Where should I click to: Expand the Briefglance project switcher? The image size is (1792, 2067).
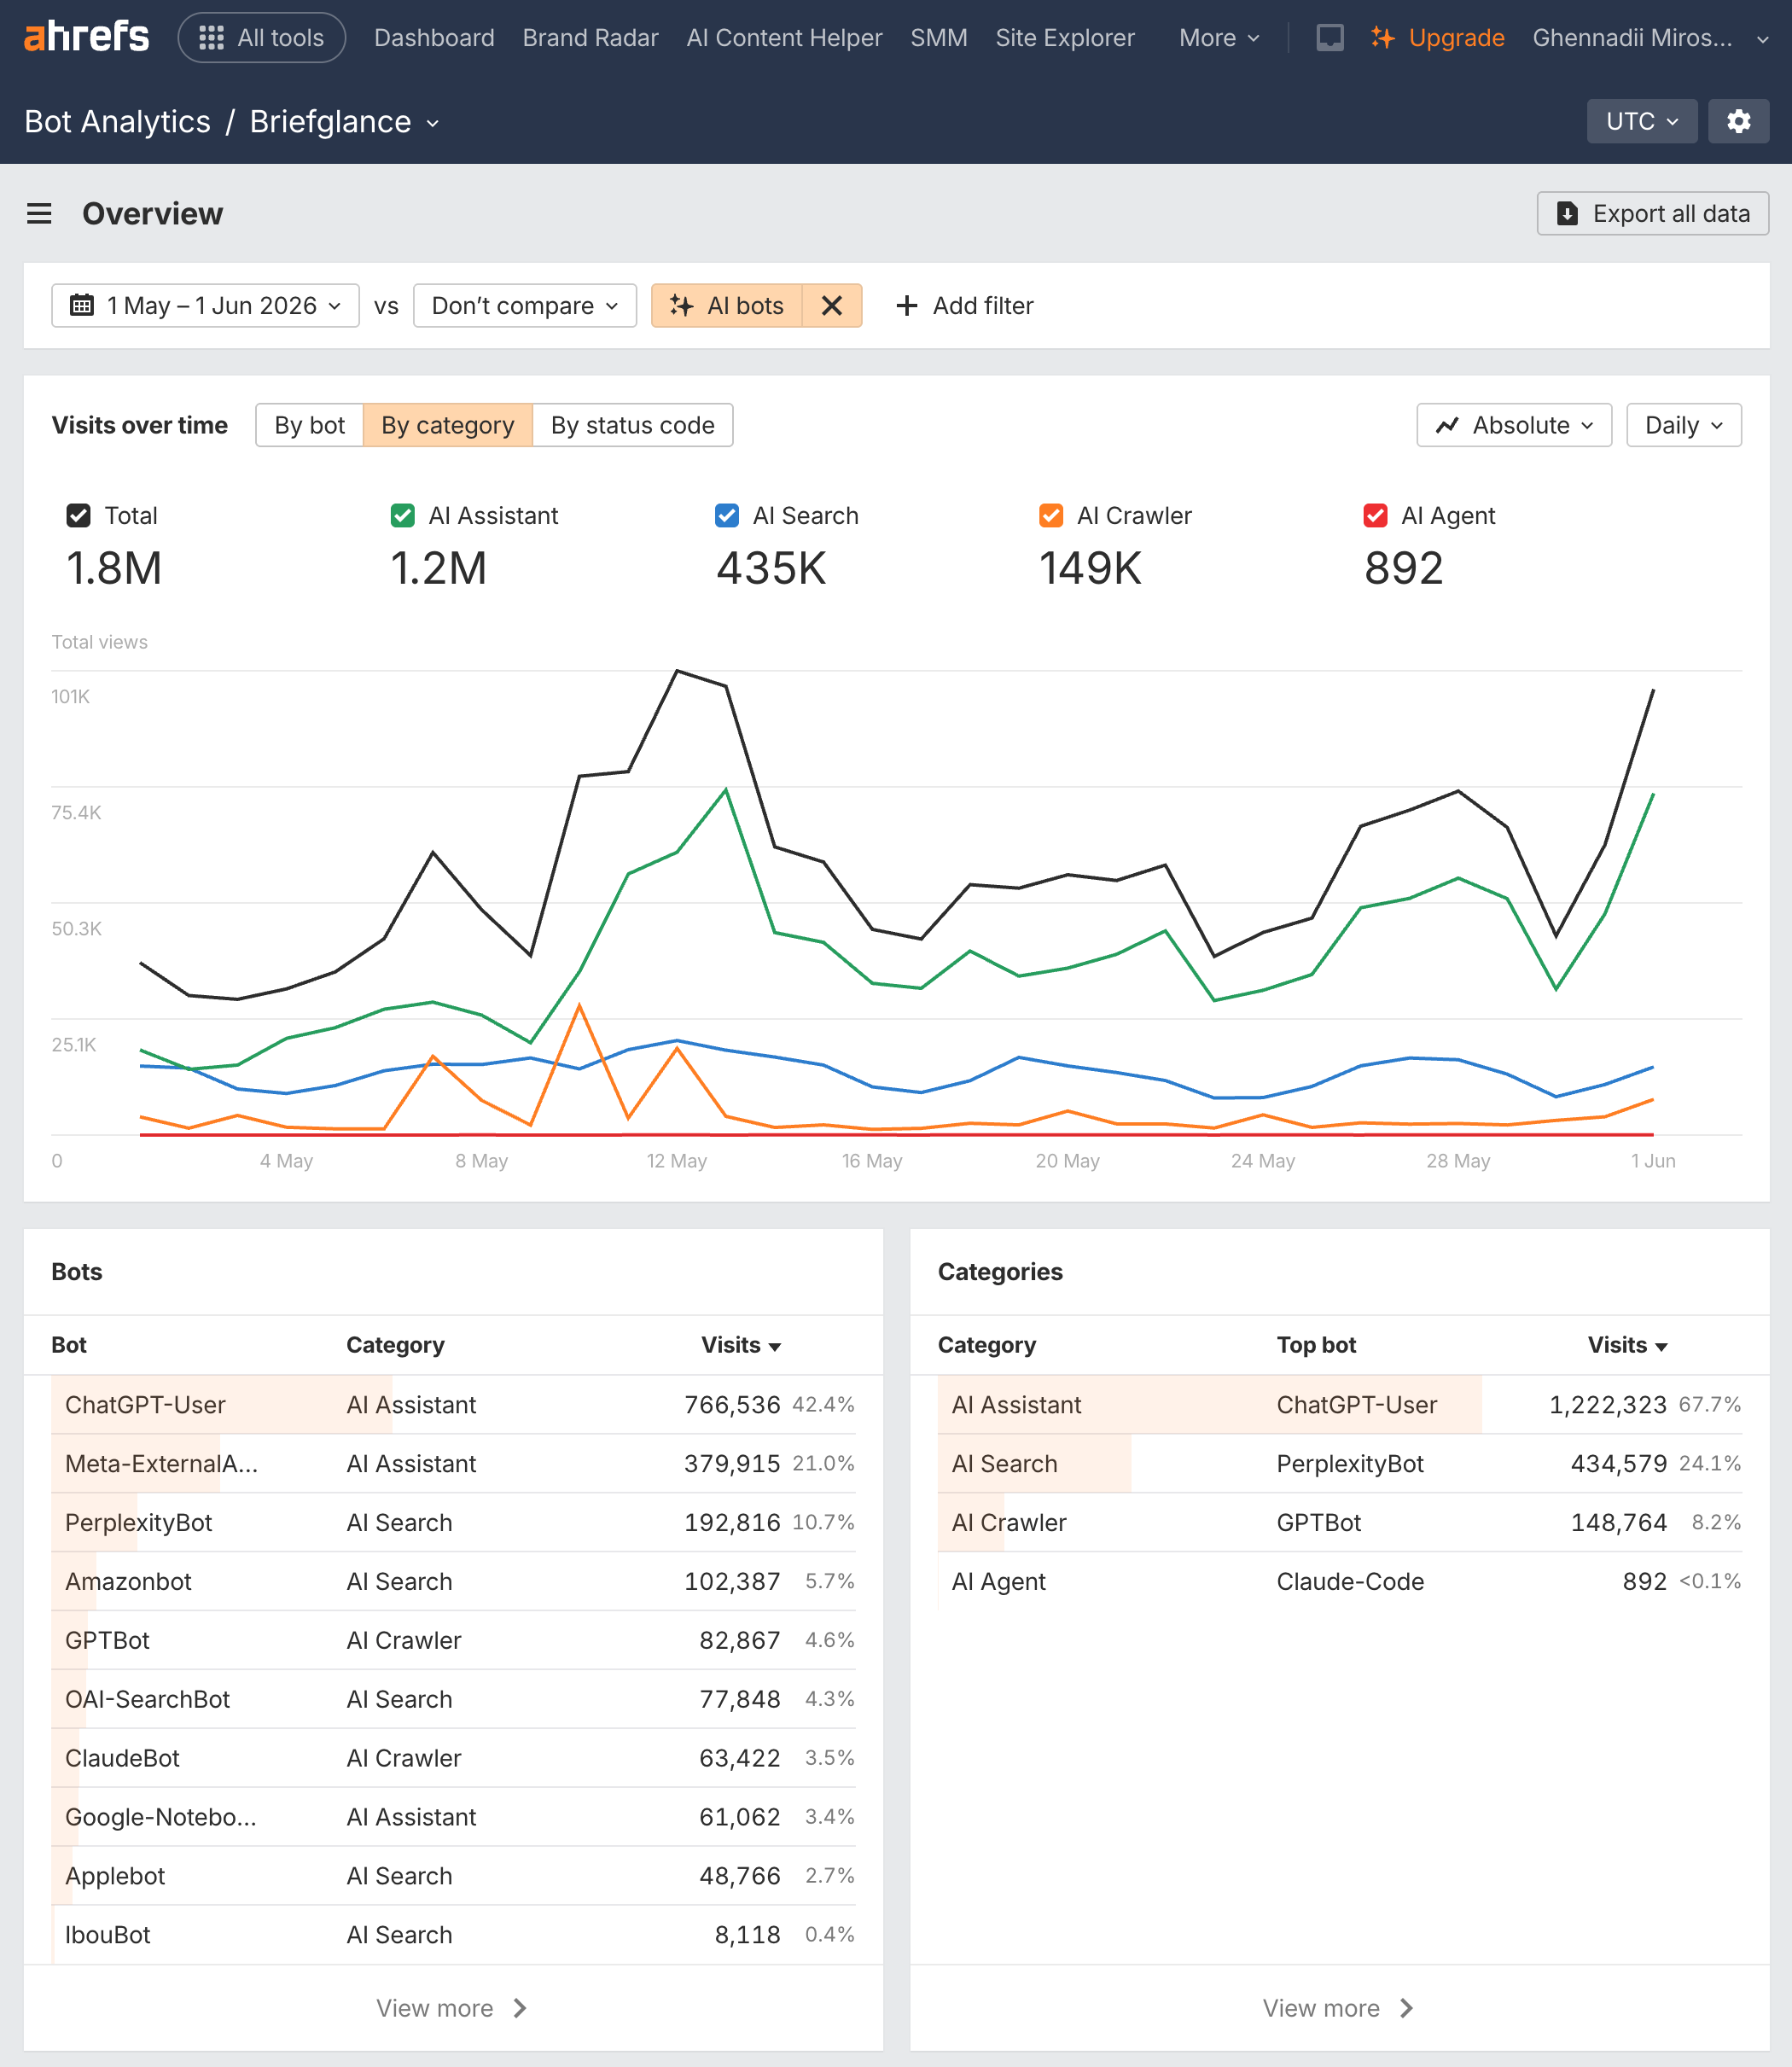click(x=344, y=122)
